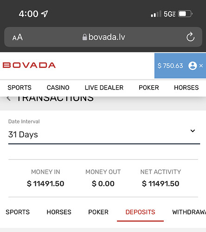Tap the Safari reload page icon

[x=190, y=37]
